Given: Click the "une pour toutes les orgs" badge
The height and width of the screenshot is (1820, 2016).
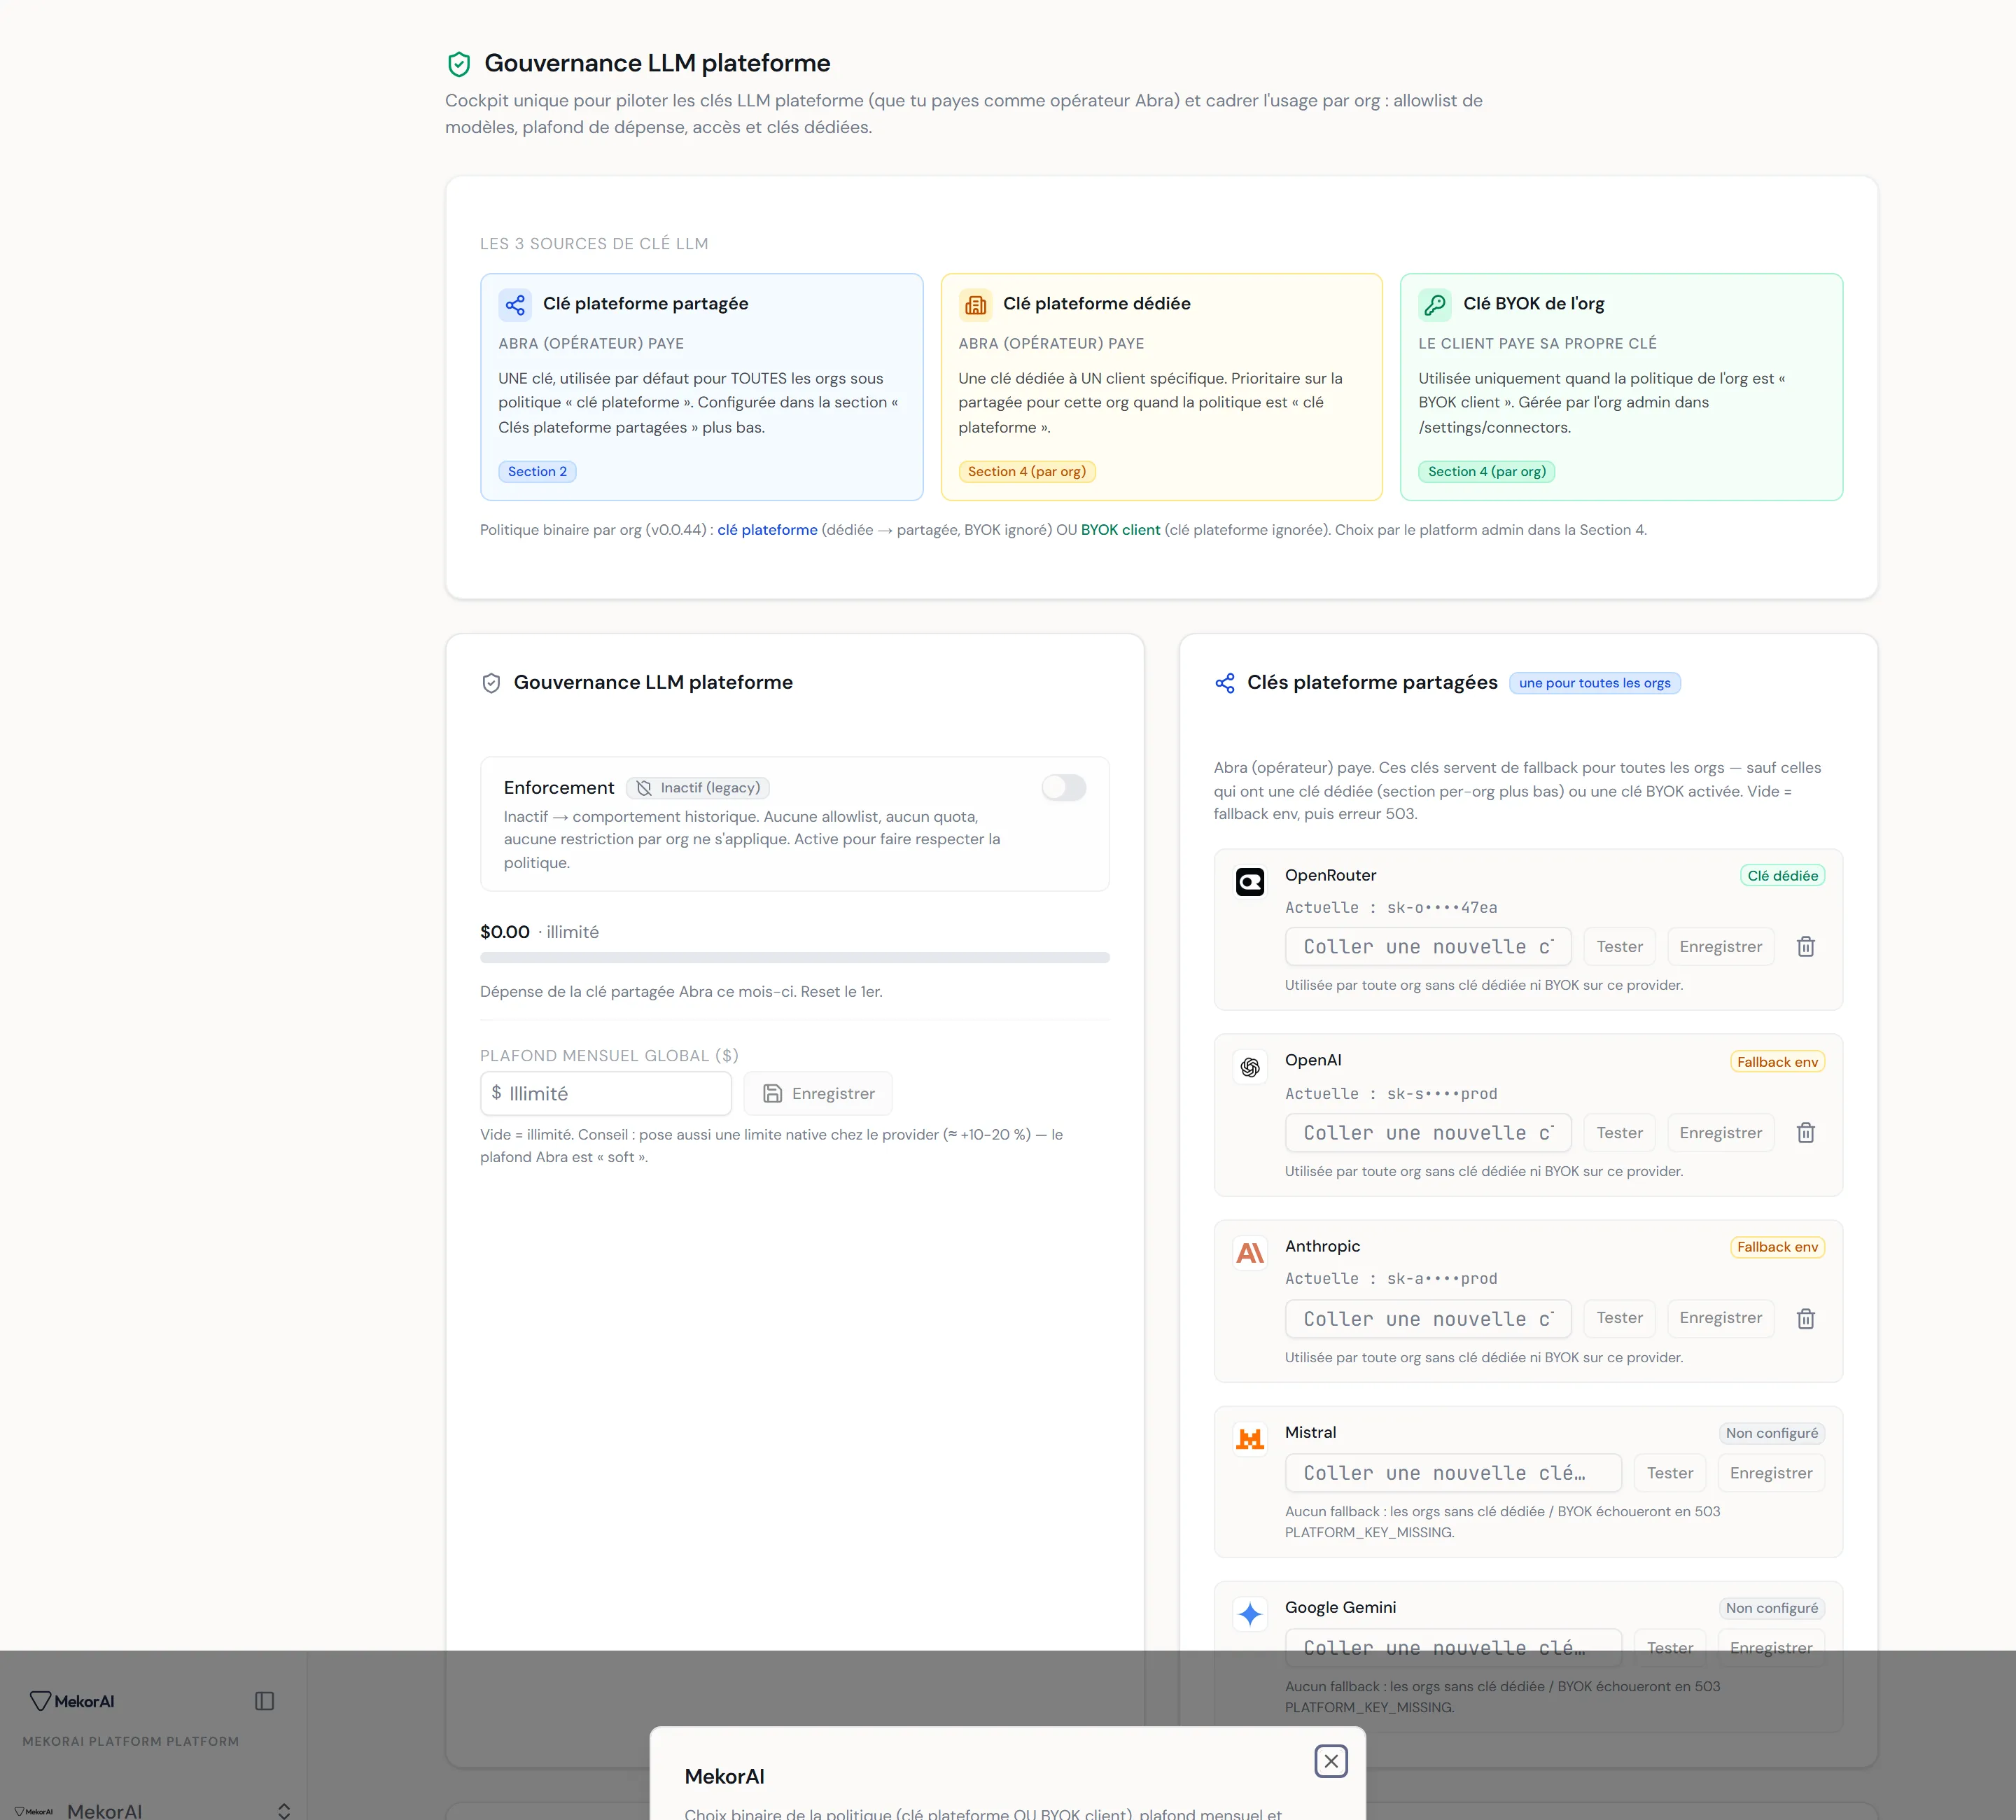Looking at the screenshot, I should [x=1594, y=683].
